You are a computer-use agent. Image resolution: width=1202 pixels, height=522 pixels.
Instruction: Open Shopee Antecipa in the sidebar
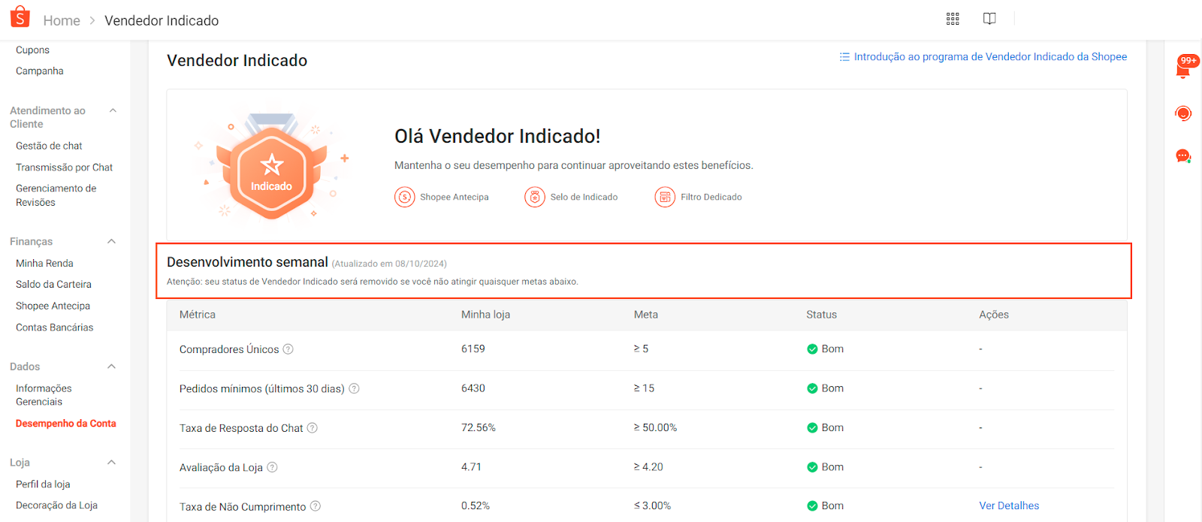point(53,306)
